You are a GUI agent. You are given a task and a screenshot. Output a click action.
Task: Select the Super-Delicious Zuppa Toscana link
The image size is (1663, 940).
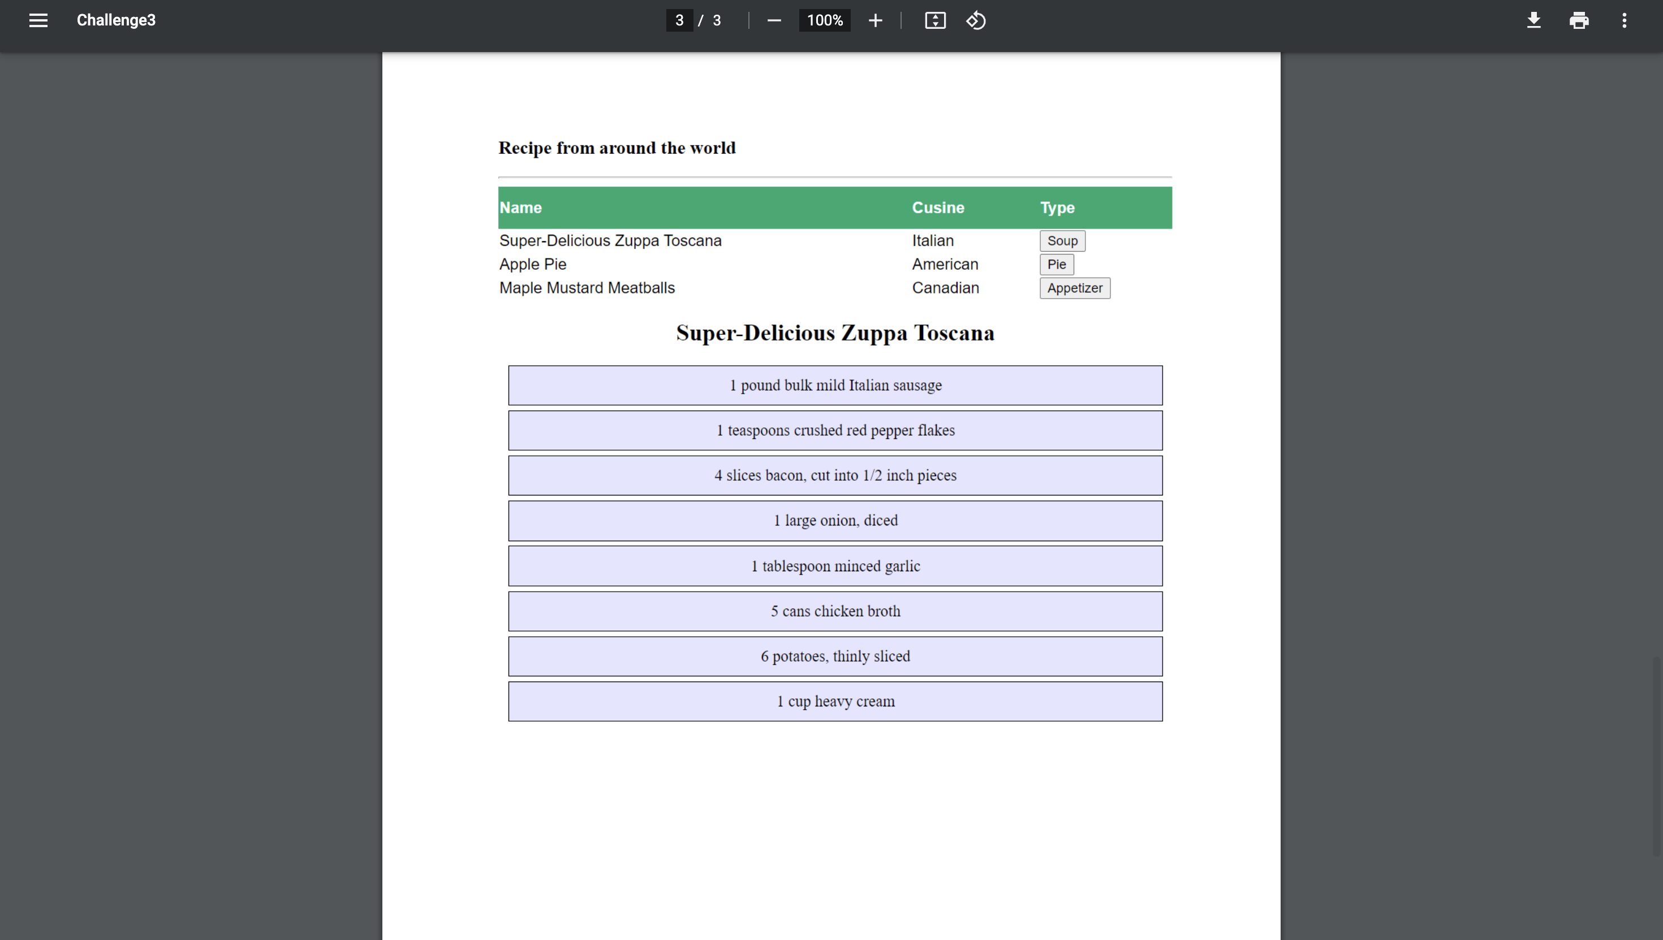610,240
